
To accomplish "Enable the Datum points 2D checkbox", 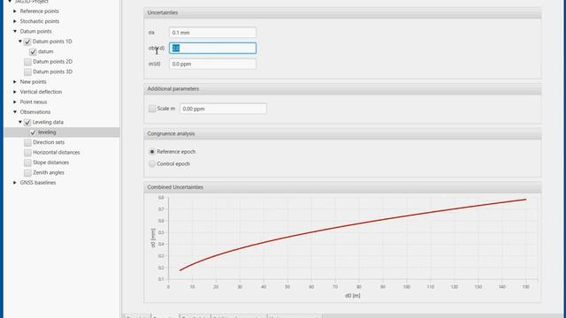I will tap(27, 62).
